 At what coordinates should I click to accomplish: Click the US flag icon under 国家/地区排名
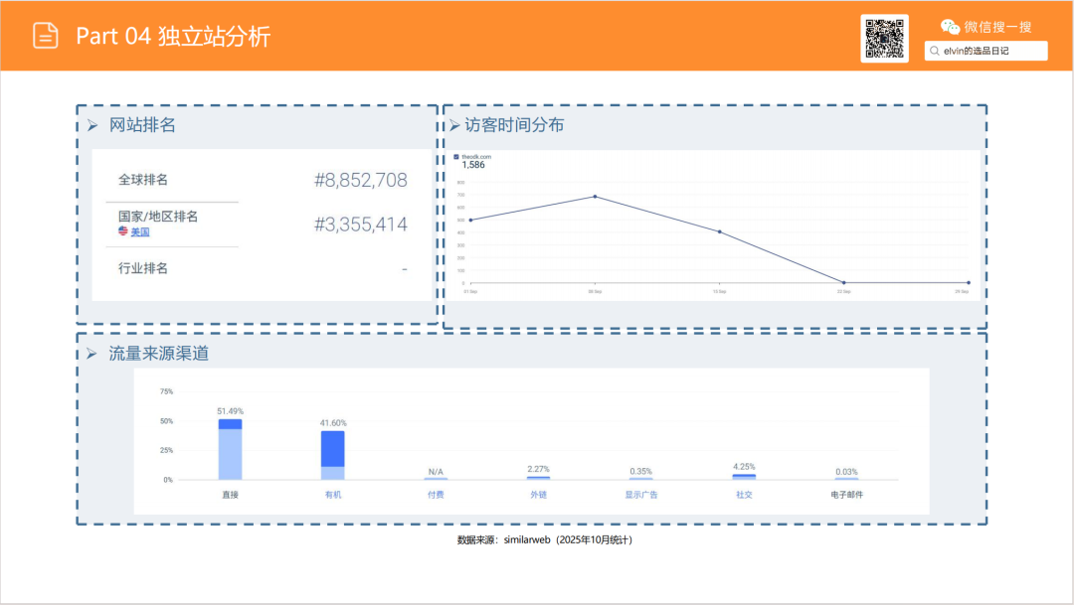click(123, 231)
